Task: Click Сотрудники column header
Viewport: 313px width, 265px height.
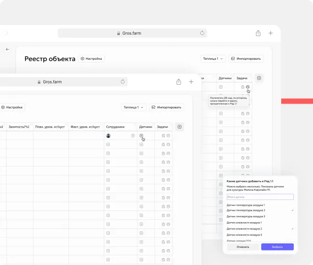Action: pyautogui.click(x=116, y=127)
